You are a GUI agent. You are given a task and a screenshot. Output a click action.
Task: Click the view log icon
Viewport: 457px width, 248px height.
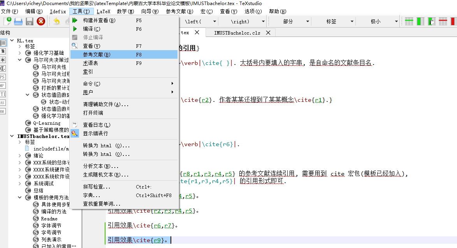pyautogui.click(x=75, y=124)
